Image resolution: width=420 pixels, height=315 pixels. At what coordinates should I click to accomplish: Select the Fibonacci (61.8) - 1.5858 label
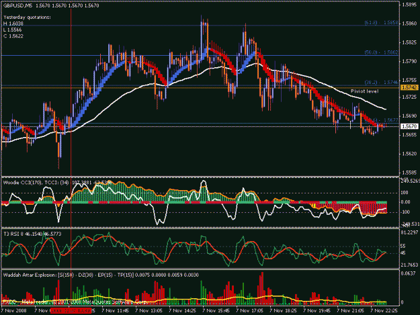(x=381, y=23)
